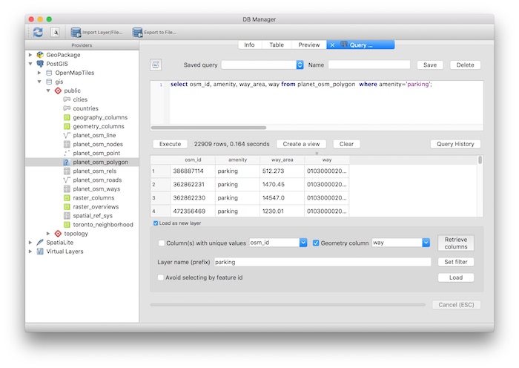
Task: Switch to the Table tab
Action: tap(277, 45)
